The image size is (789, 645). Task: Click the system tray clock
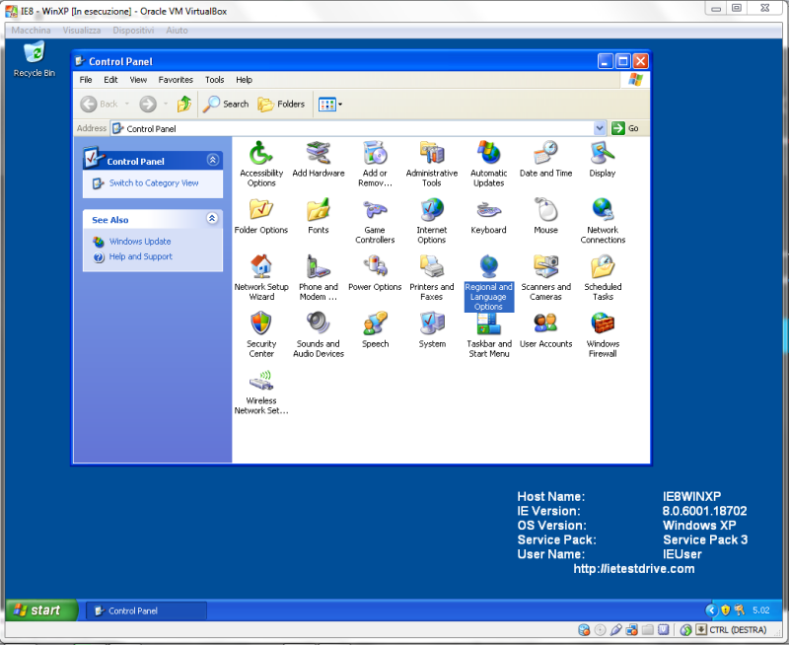click(760, 610)
